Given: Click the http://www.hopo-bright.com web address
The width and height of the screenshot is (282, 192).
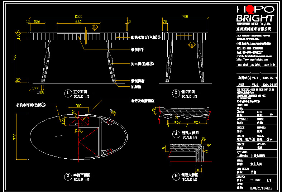Looking at the screenshot, I should [x=252, y=59].
